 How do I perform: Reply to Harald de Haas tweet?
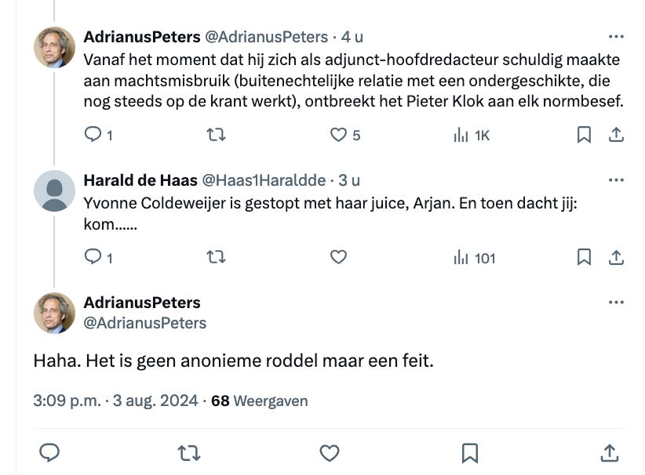[x=93, y=256]
